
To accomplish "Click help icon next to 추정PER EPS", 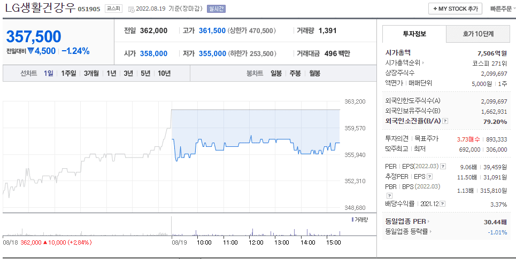I will 429,177.
